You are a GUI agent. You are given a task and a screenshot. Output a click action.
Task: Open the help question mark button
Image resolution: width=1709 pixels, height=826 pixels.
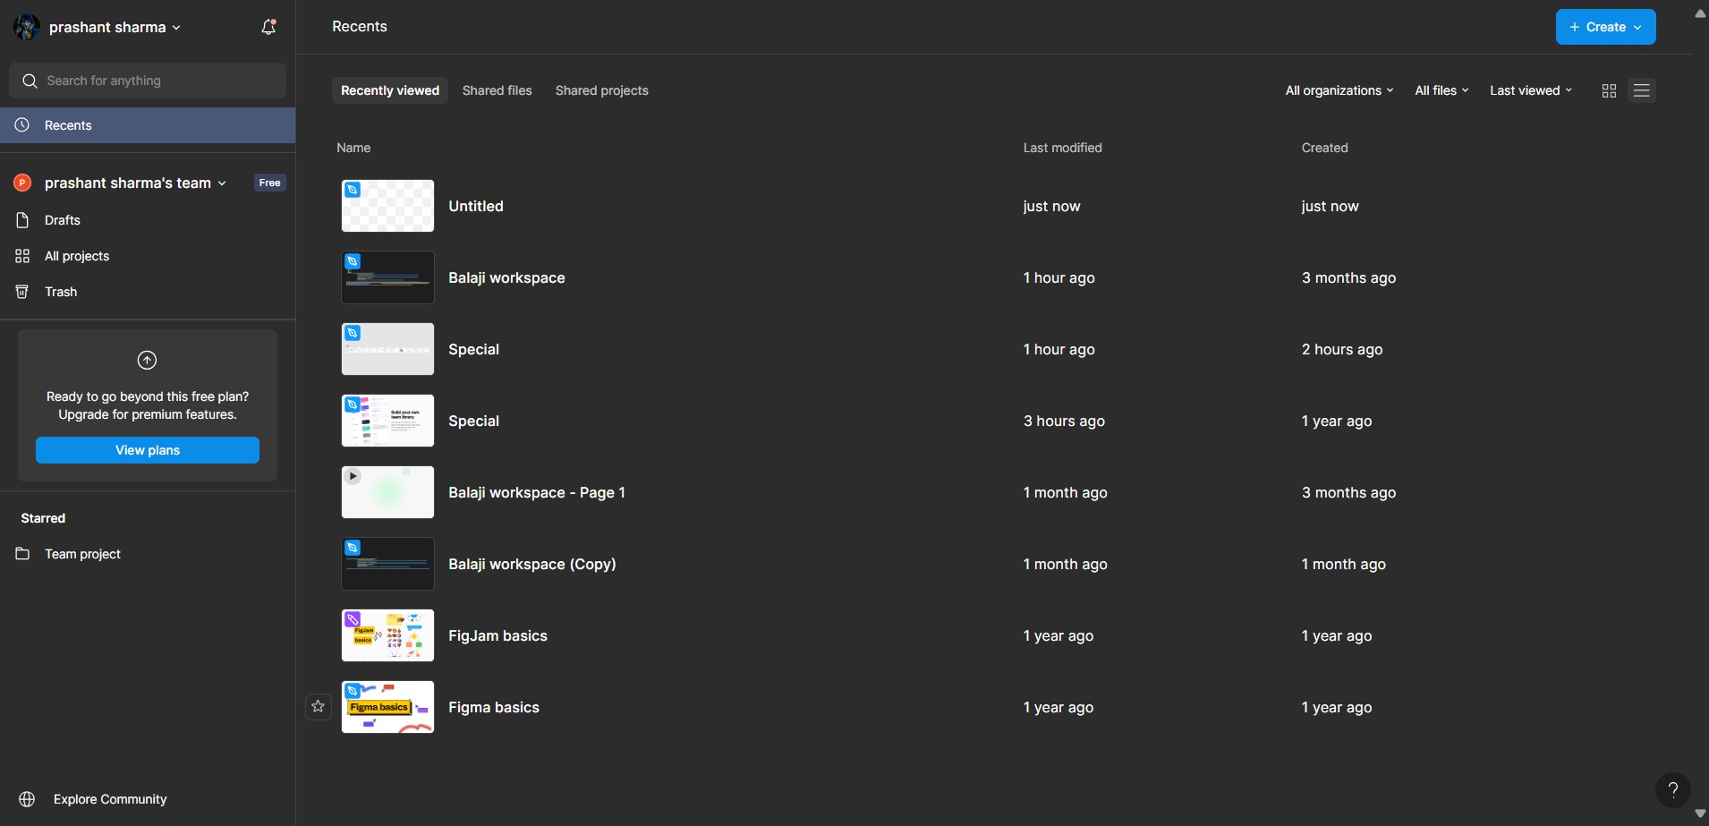tap(1672, 790)
